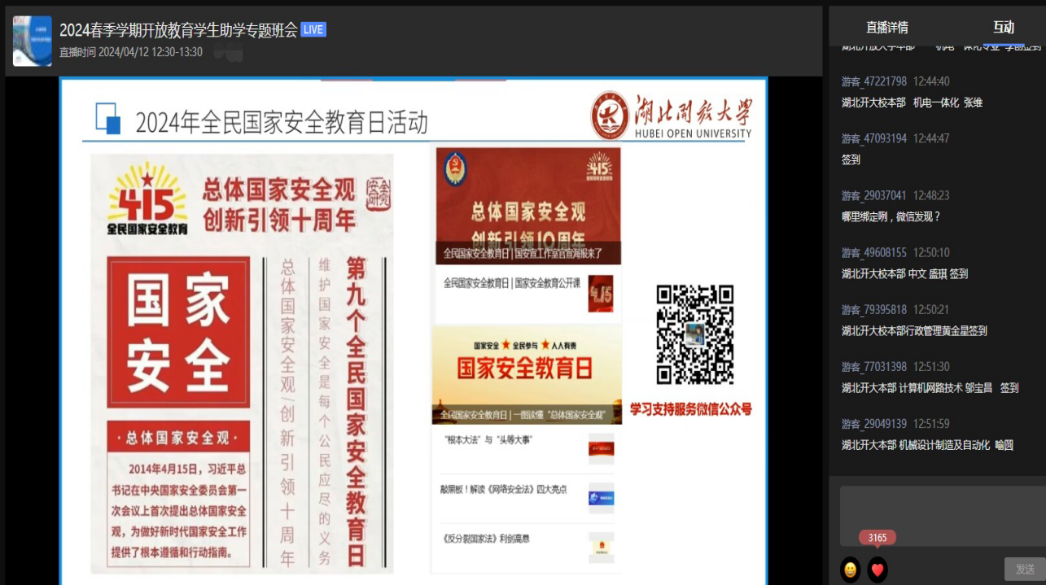Click the live stream cover thumbnail
The width and height of the screenshot is (1046, 585).
click(33, 41)
